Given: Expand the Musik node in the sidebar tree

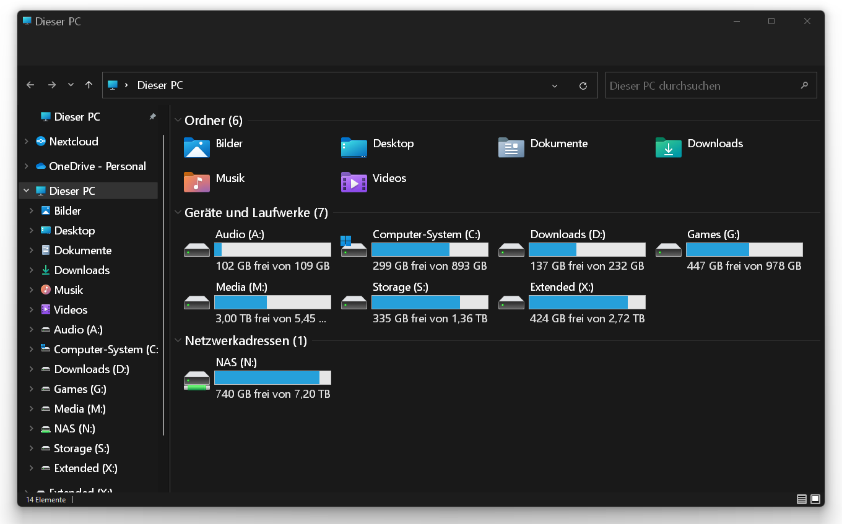Looking at the screenshot, I should tap(32, 290).
